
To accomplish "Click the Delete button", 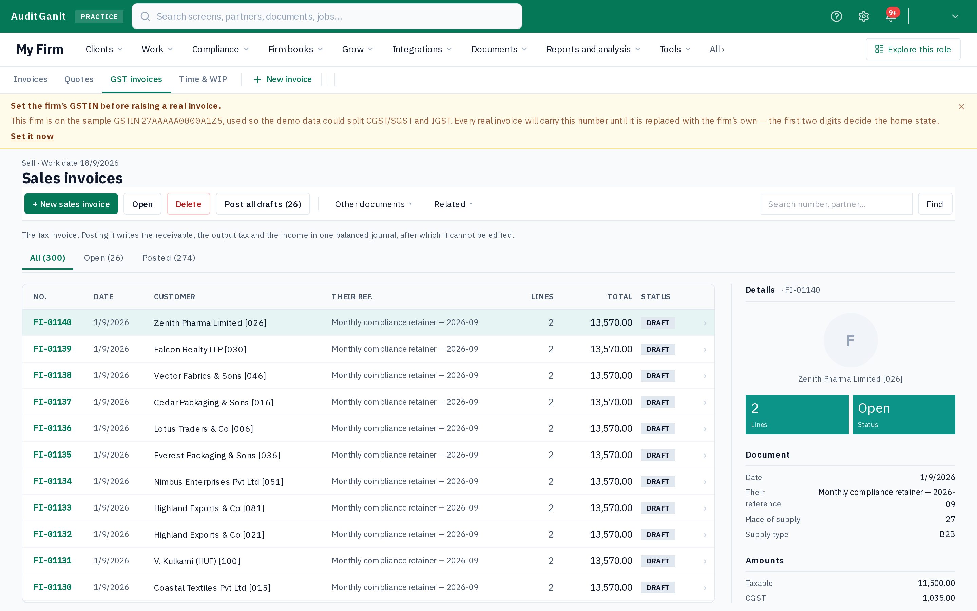I will pos(189,204).
